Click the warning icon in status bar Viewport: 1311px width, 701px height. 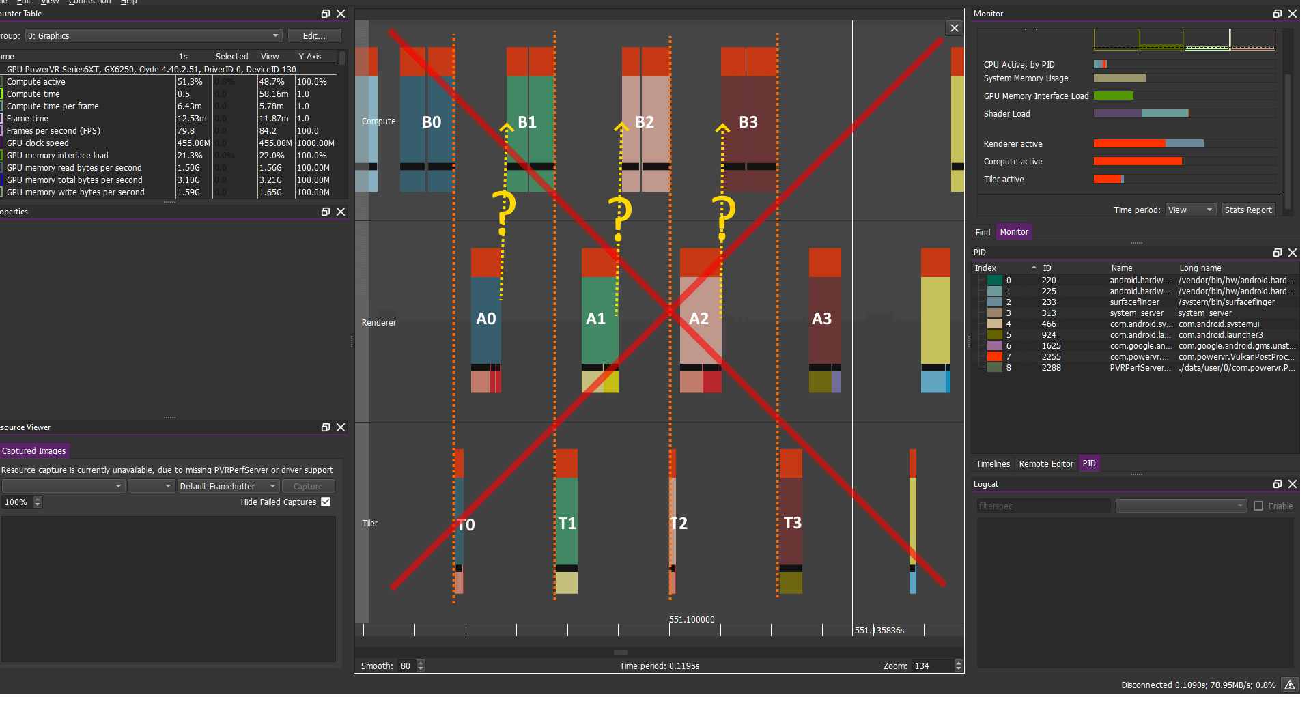point(1290,685)
